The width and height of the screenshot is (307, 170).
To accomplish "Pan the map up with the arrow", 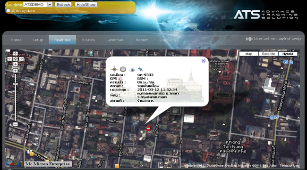I will 16,54.
